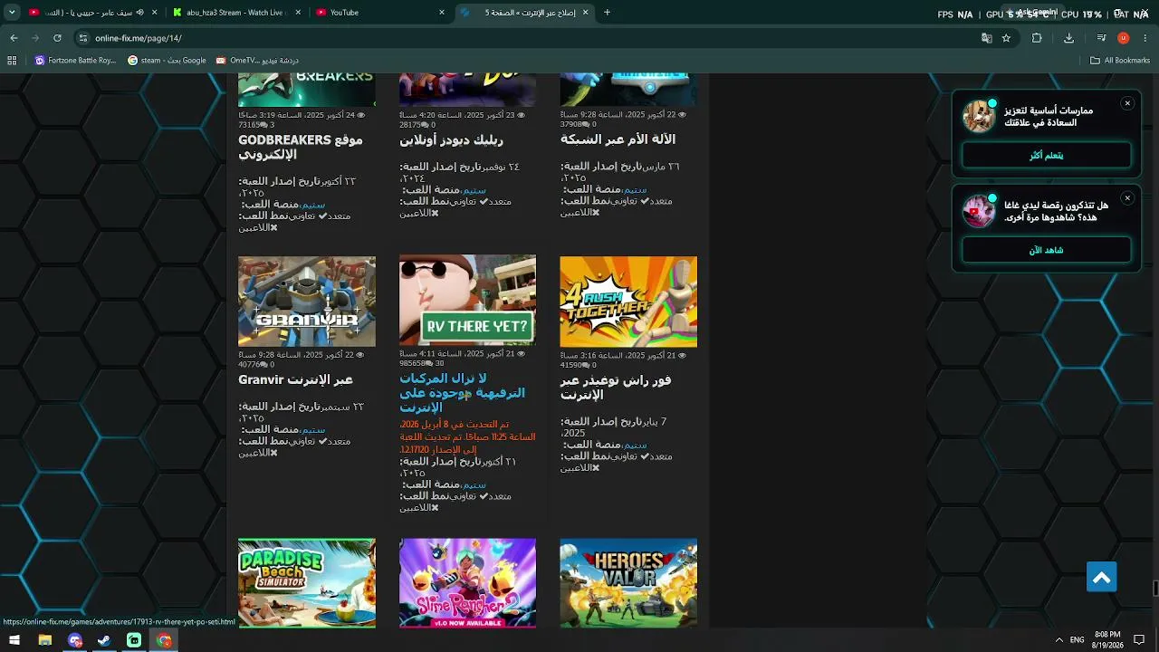Close the abu_hza3 Stream tab
Screen dimensions: 1159x652
[298, 13]
